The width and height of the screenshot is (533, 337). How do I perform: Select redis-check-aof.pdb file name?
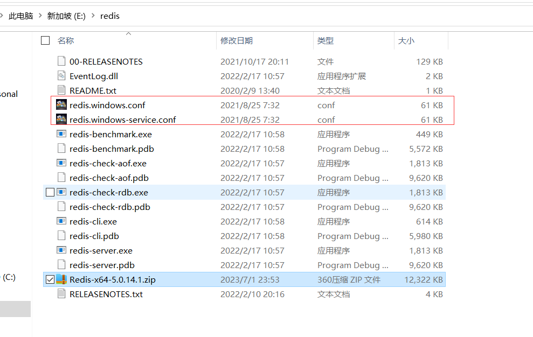coord(109,178)
